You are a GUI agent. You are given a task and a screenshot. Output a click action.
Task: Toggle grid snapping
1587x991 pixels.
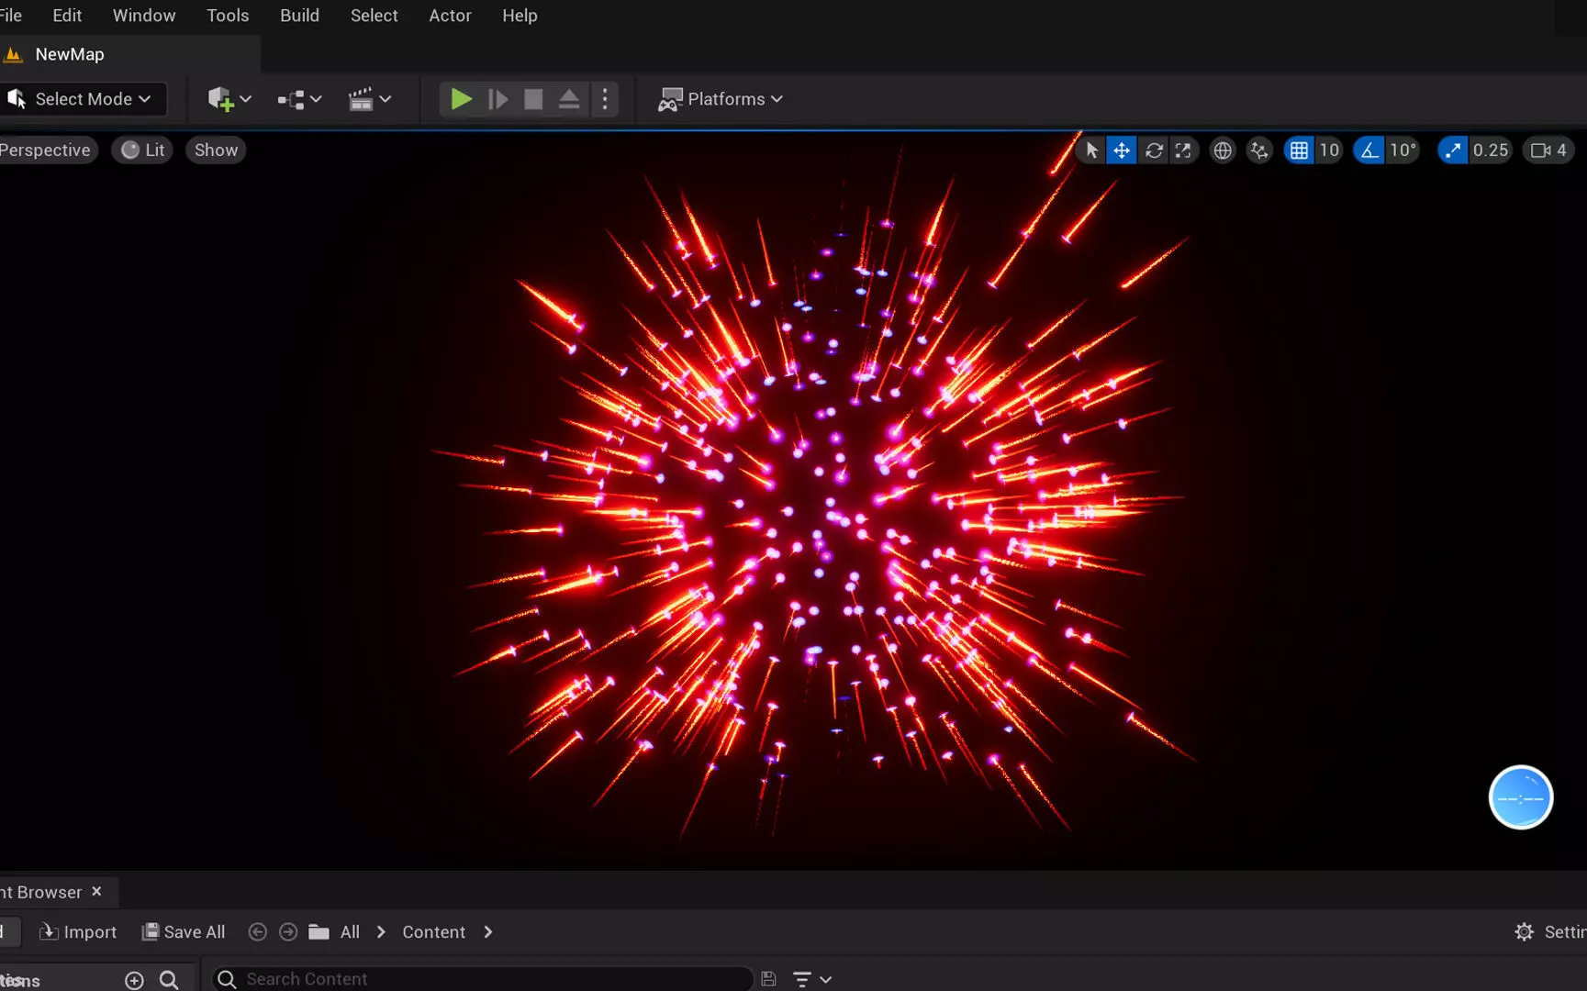coord(1299,150)
